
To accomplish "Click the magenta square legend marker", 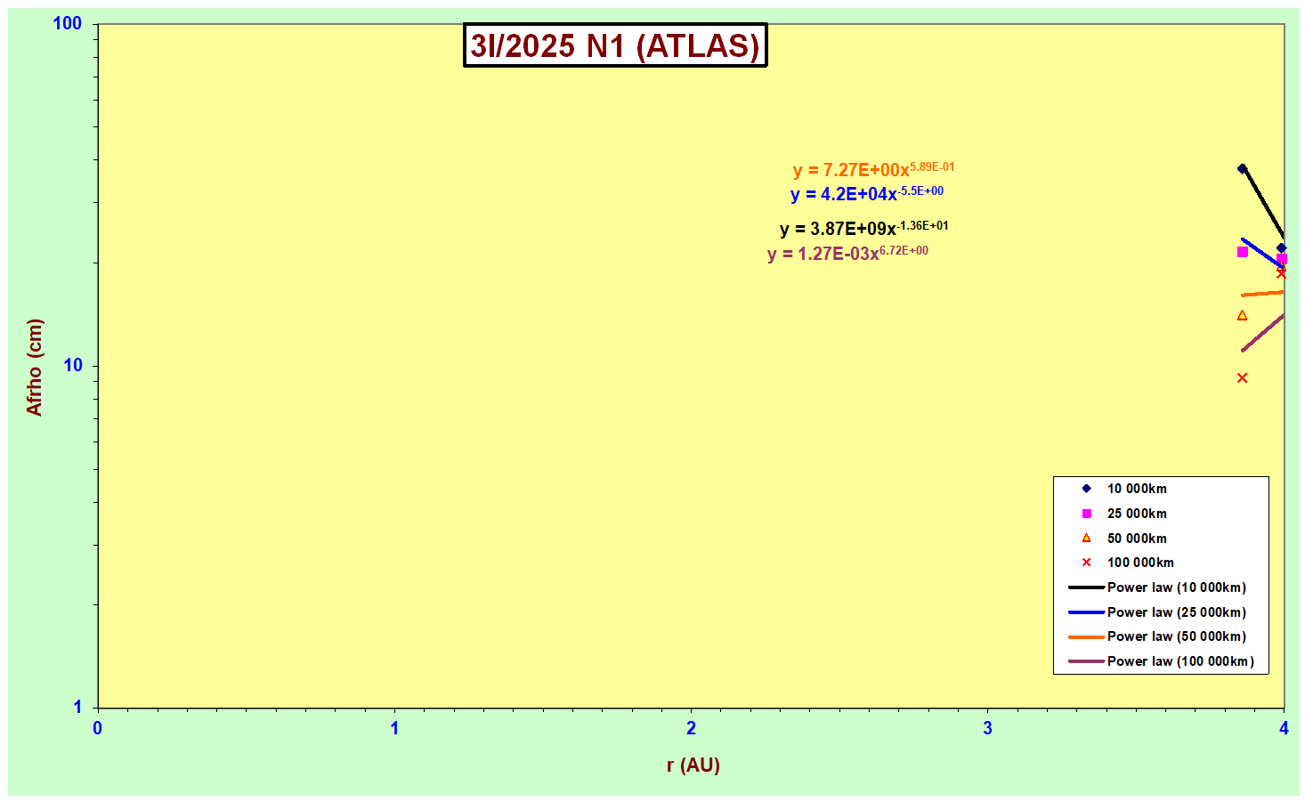I will coord(1086,514).
